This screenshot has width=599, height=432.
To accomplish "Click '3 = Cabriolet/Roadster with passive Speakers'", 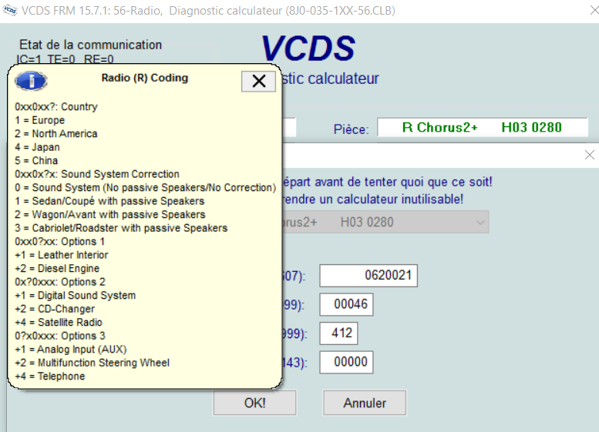I will [x=121, y=228].
